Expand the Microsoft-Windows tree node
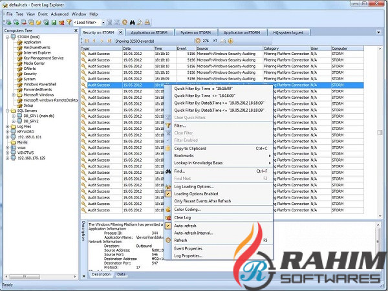388x291 pixels. pyautogui.click(x=14, y=95)
